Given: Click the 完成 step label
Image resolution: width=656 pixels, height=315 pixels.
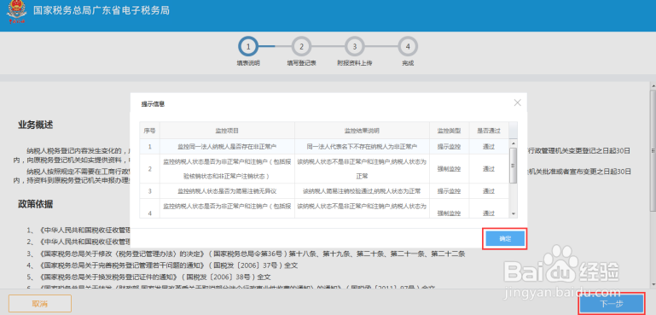Looking at the screenshot, I should pyautogui.click(x=408, y=63).
